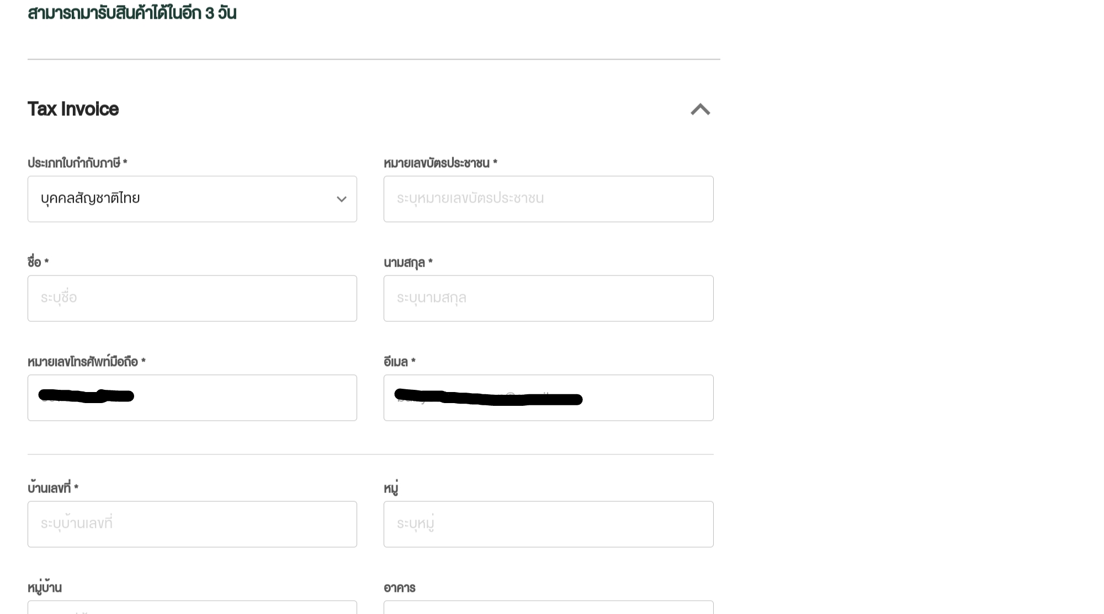
Task: Click the ชื่อ field label
Action: (x=35, y=262)
